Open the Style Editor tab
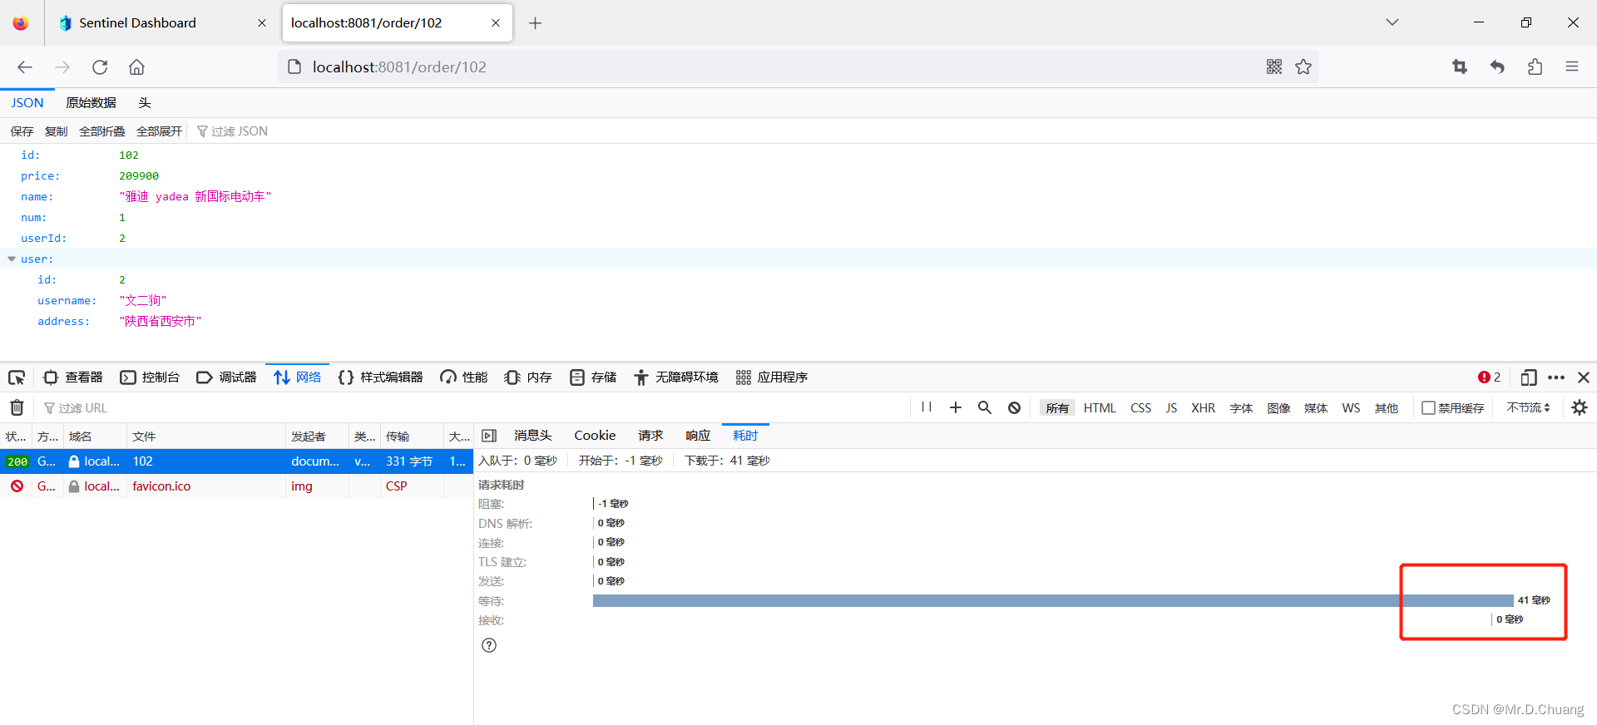Image resolution: width=1597 pixels, height=725 pixels. click(381, 377)
